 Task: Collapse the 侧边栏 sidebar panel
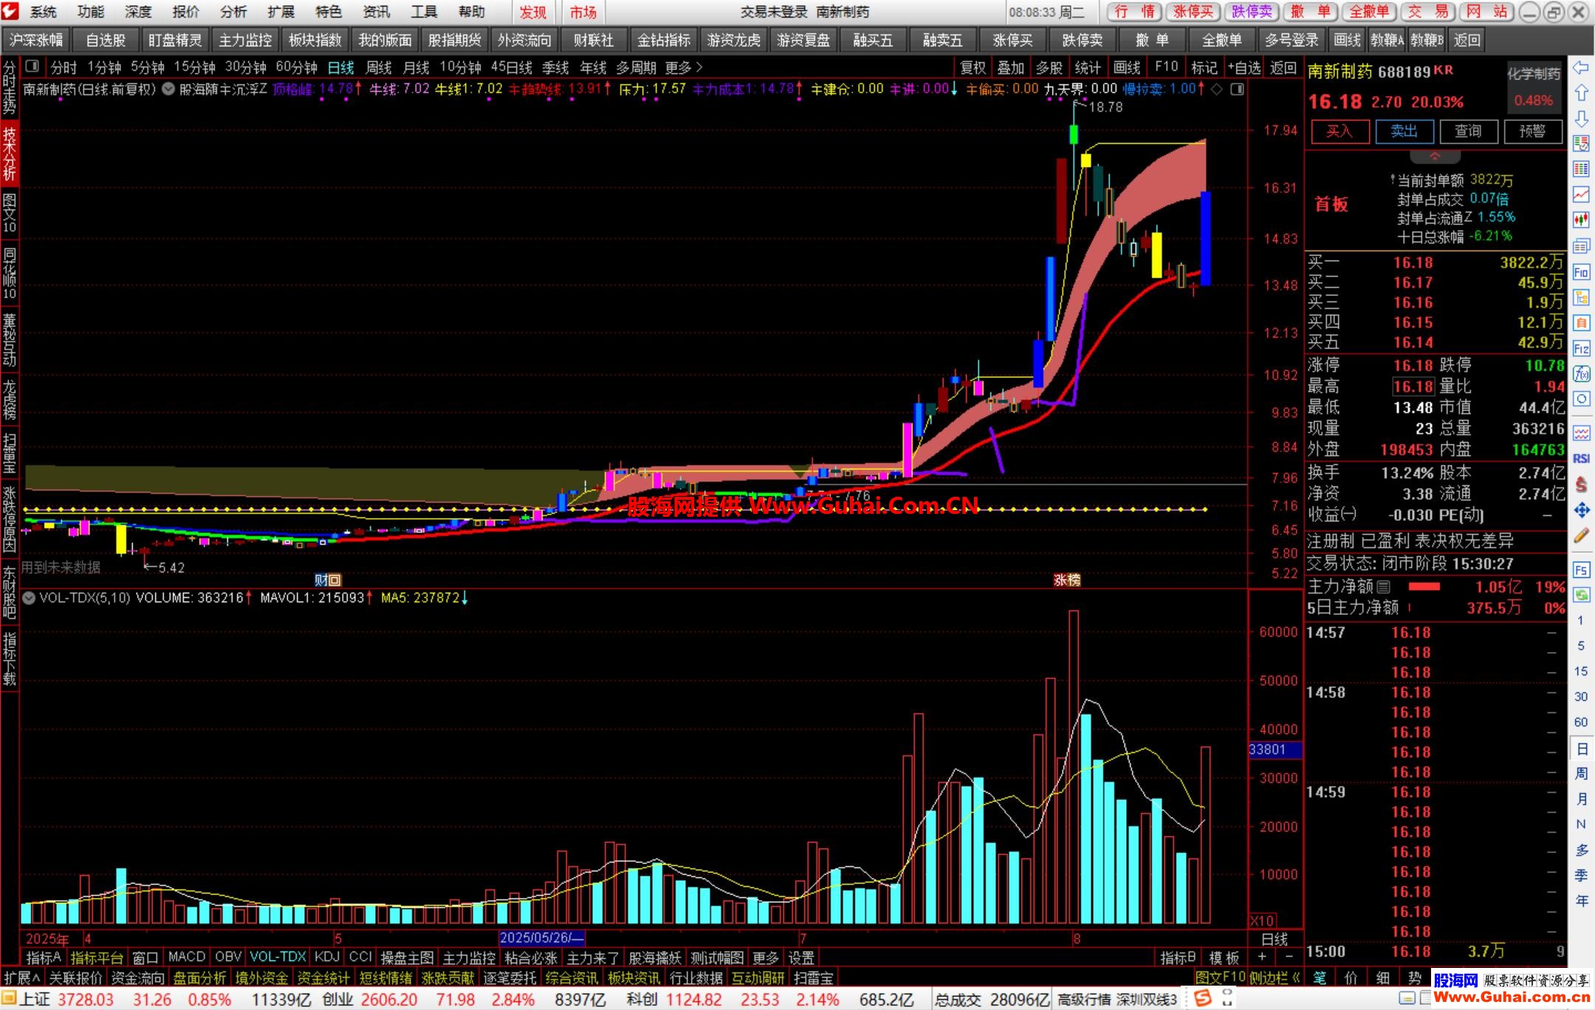coord(1275,978)
